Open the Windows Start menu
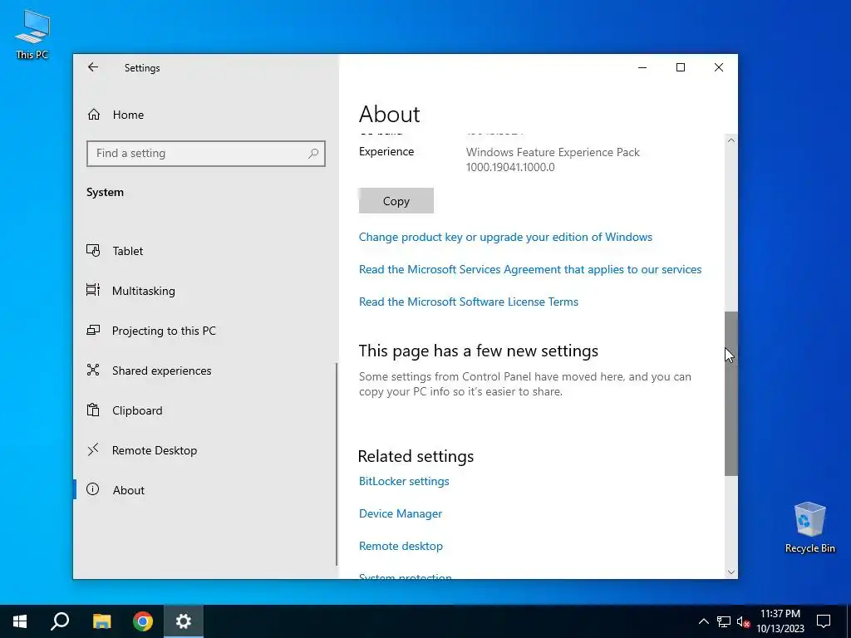The image size is (851, 638). click(20, 621)
